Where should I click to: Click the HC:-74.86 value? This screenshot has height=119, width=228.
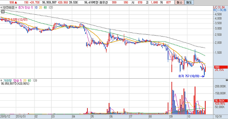click(220, 10)
